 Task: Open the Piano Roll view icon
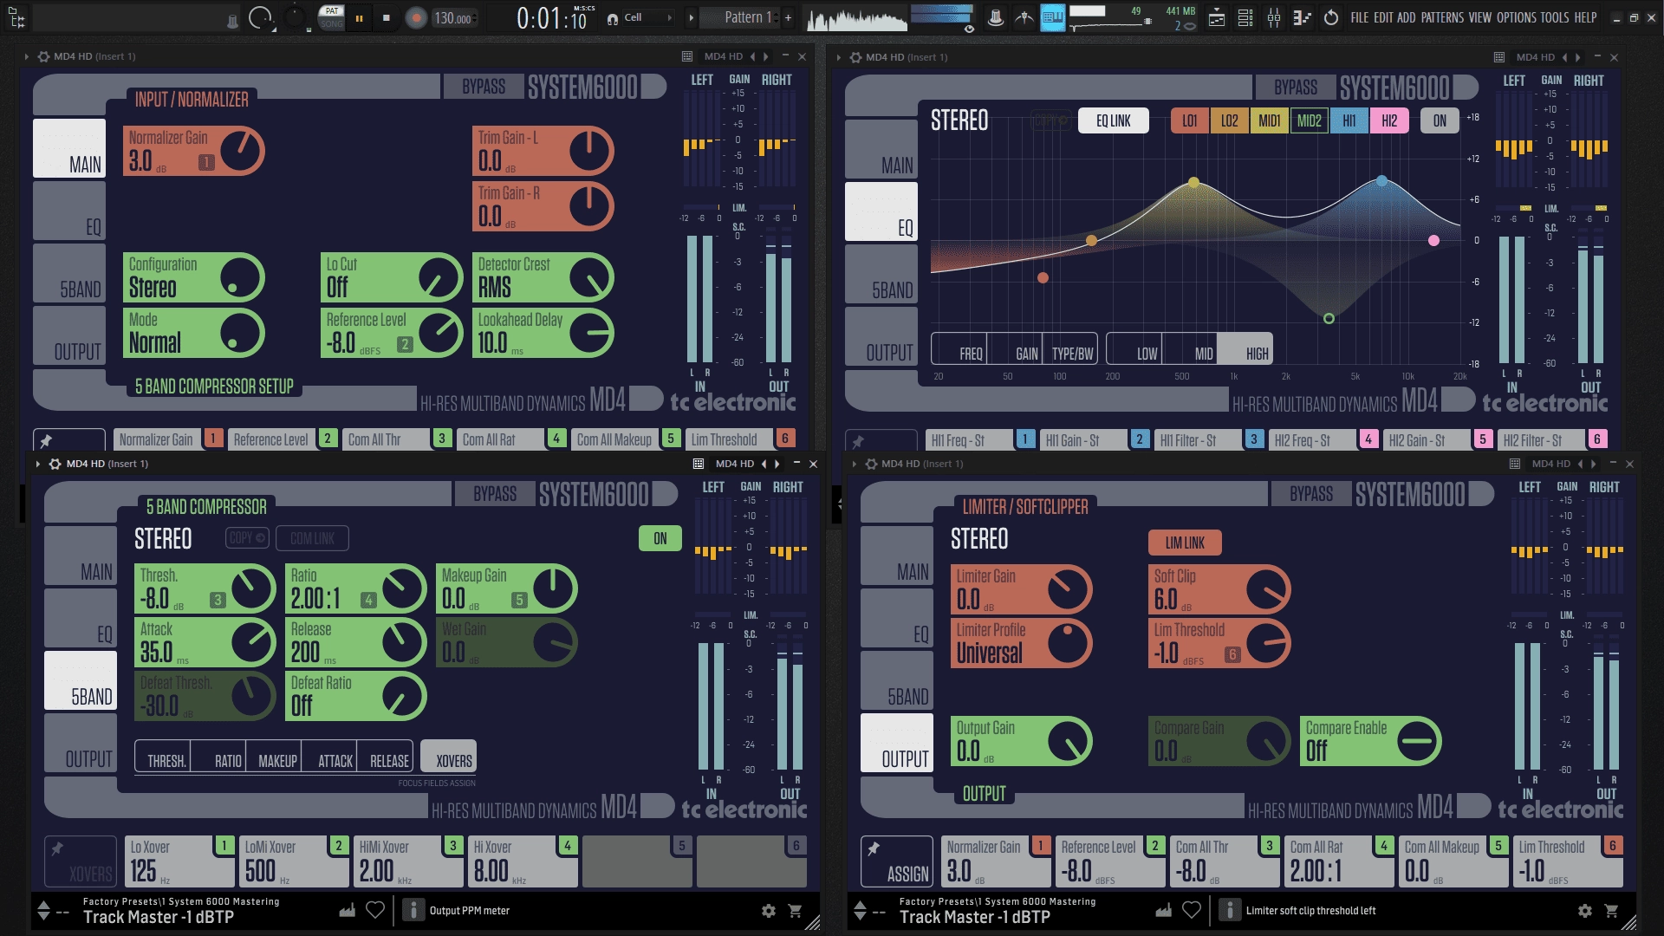1302,18
